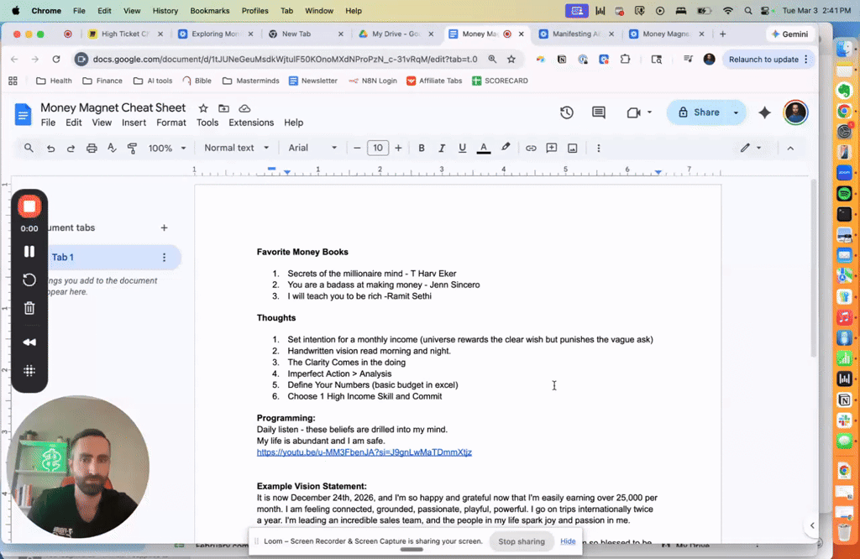Move the document to a folder
This screenshot has height=559, width=860.
pos(223,108)
